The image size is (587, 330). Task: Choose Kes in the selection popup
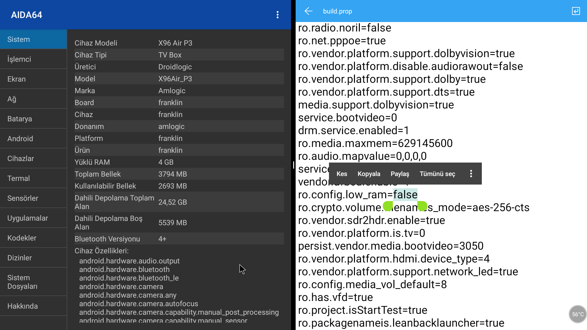[x=342, y=174]
